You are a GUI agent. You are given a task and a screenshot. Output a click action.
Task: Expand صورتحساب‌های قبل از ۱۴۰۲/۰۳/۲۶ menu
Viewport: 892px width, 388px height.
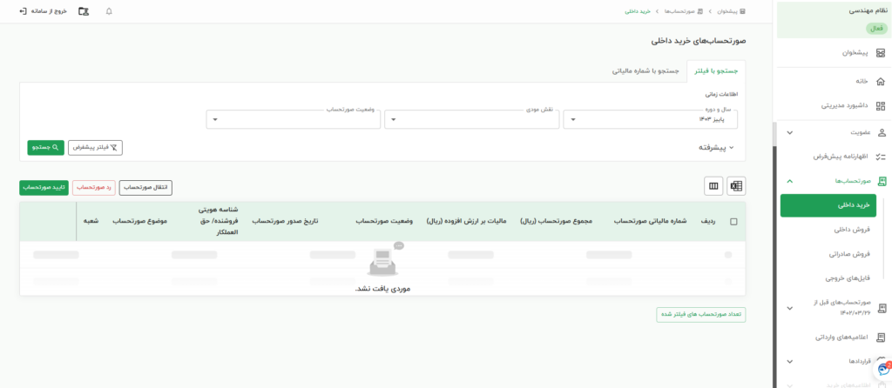[835, 307]
